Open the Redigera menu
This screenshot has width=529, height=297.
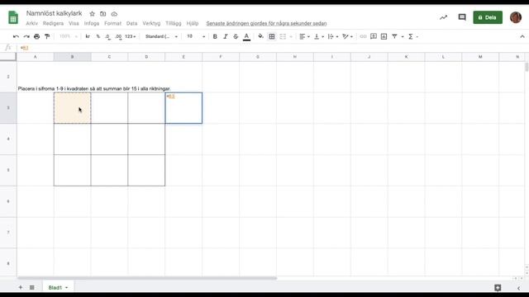(x=53, y=23)
